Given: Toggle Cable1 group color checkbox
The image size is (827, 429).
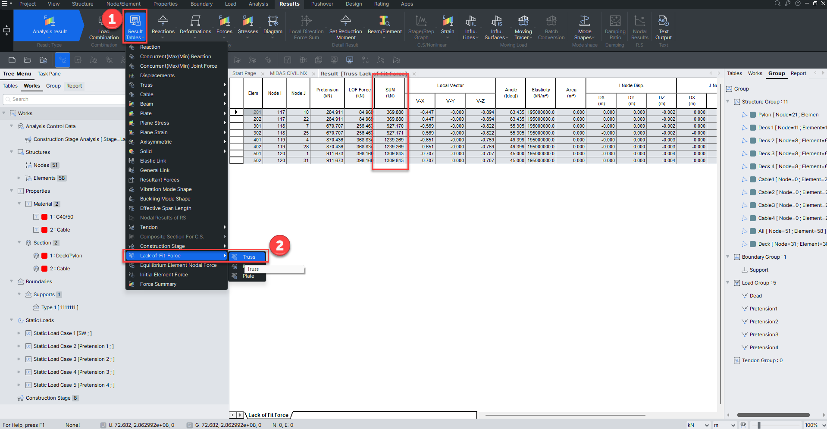Looking at the screenshot, I should pos(753,179).
